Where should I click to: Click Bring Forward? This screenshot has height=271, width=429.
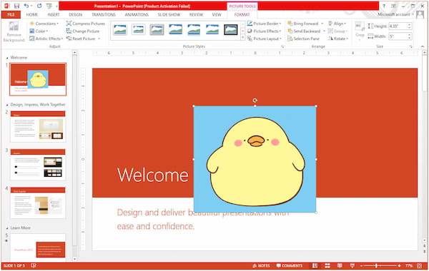coord(303,24)
